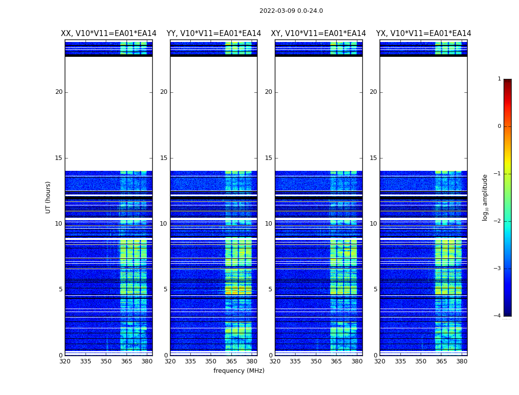Click the YY, V10*V11=EA01*EA14 panel title
The image size is (519, 395).
tap(214, 34)
